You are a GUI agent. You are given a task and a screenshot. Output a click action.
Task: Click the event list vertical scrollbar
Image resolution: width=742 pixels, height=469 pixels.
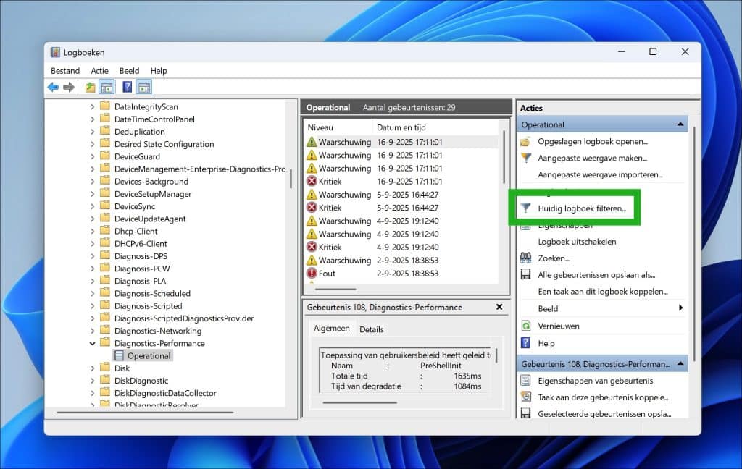(x=504, y=158)
